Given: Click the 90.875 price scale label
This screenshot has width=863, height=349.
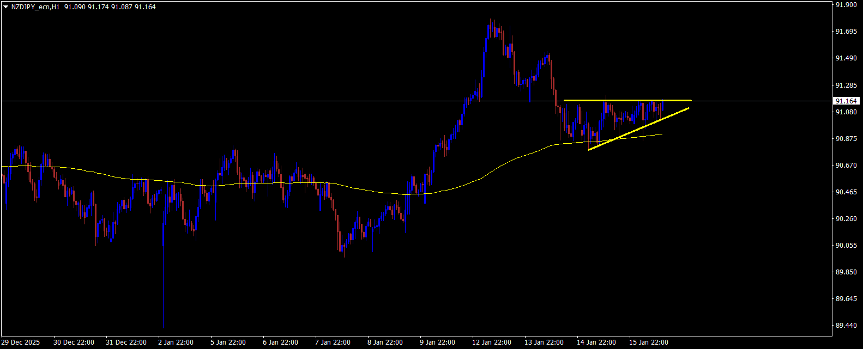Looking at the screenshot, I should (847, 139).
